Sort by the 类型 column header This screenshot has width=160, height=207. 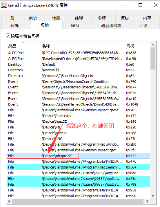[23, 46]
